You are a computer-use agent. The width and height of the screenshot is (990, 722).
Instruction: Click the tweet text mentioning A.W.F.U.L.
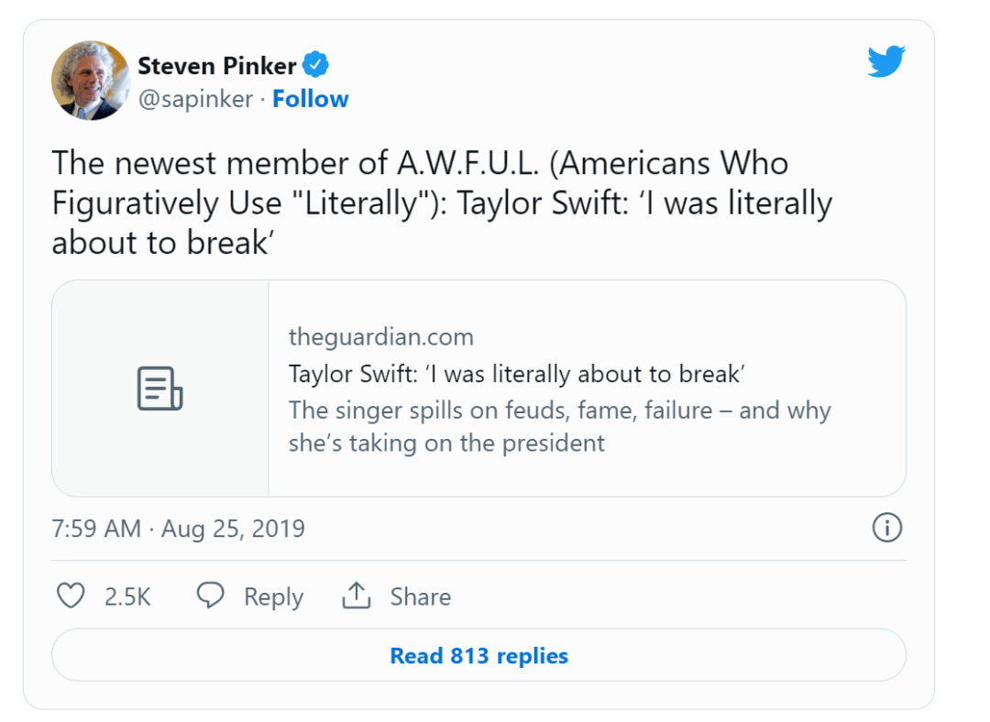coord(441,202)
